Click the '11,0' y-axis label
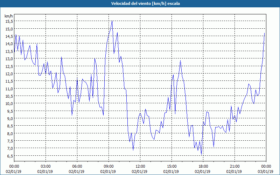Screen dimensions: 280x175 [x=9, y=89]
